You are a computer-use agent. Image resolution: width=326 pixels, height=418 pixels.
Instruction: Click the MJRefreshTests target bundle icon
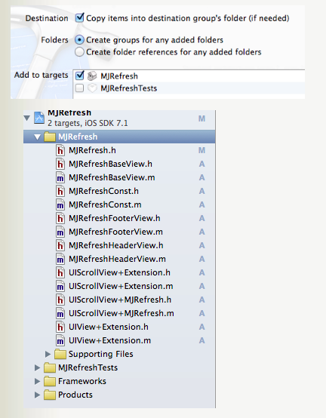[x=92, y=88]
